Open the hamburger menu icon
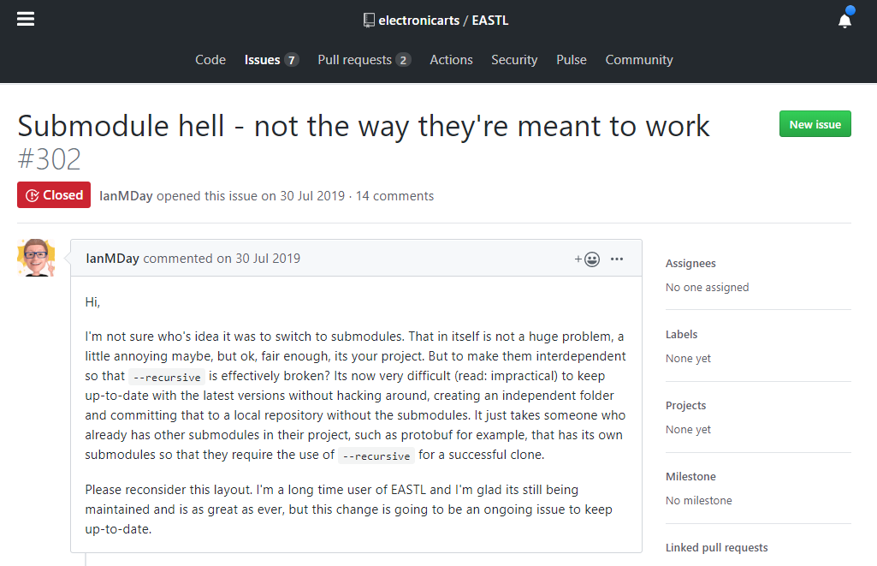 point(25,19)
